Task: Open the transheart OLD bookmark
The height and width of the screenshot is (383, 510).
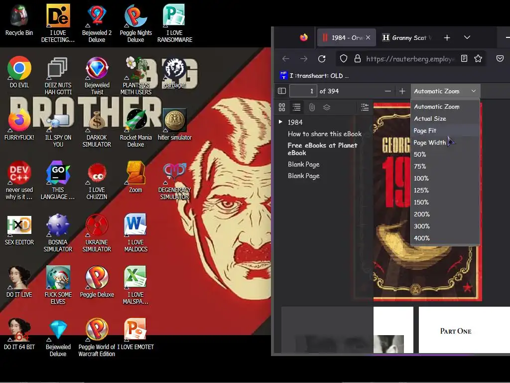Action: 314,76
